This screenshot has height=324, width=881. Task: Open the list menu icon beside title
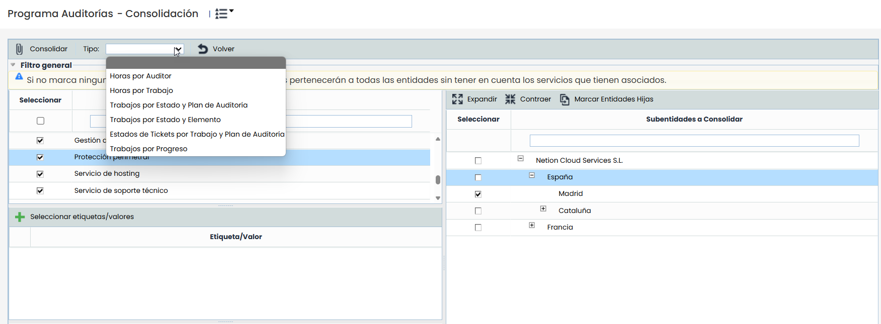click(224, 14)
